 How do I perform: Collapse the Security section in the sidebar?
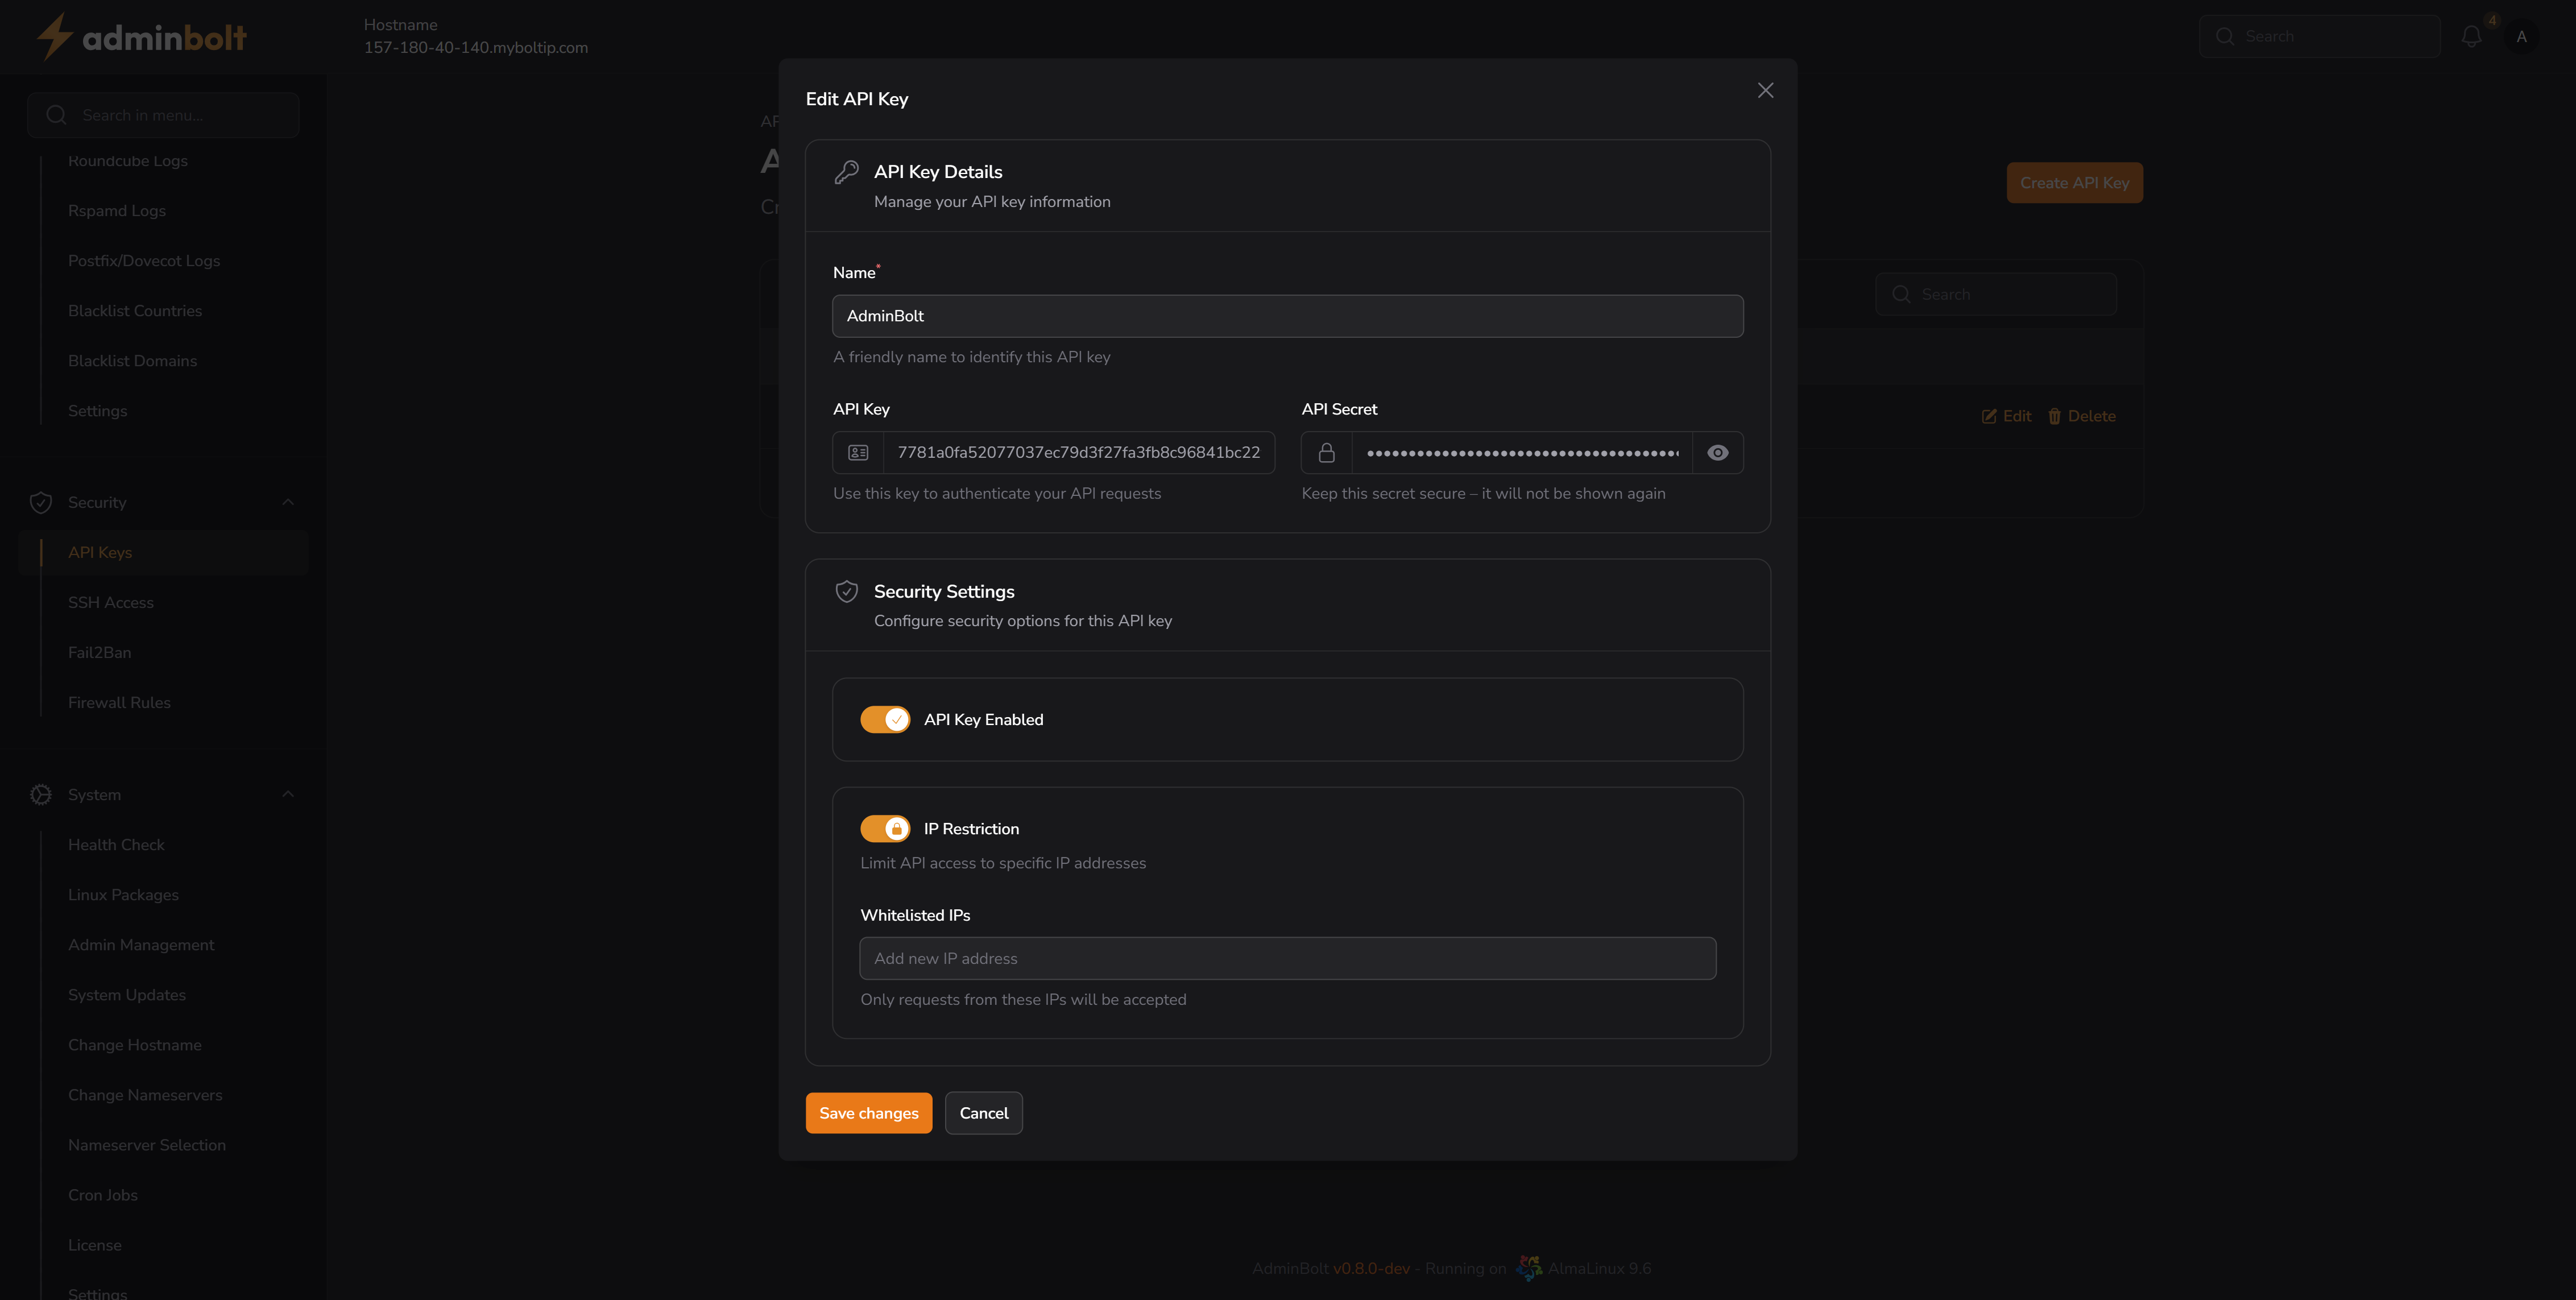(x=288, y=502)
